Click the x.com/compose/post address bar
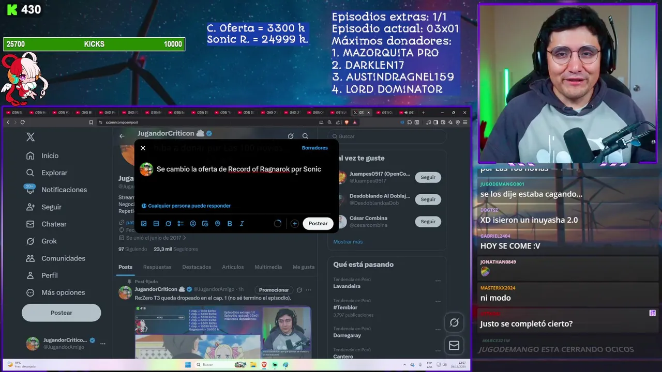The image size is (662, 372). (207, 122)
